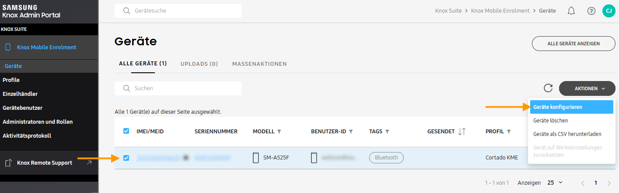Open Knox Remote Support in sidebar
This screenshot has width=619, height=193.
click(x=49, y=163)
